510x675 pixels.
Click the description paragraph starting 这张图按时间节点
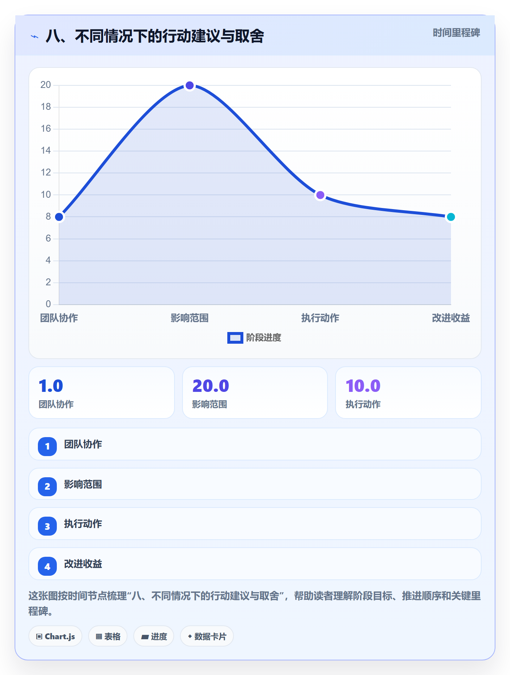(x=255, y=603)
